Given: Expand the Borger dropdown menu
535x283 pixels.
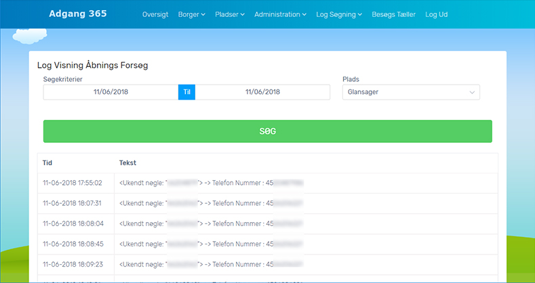Looking at the screenshot, I should 191,14.
